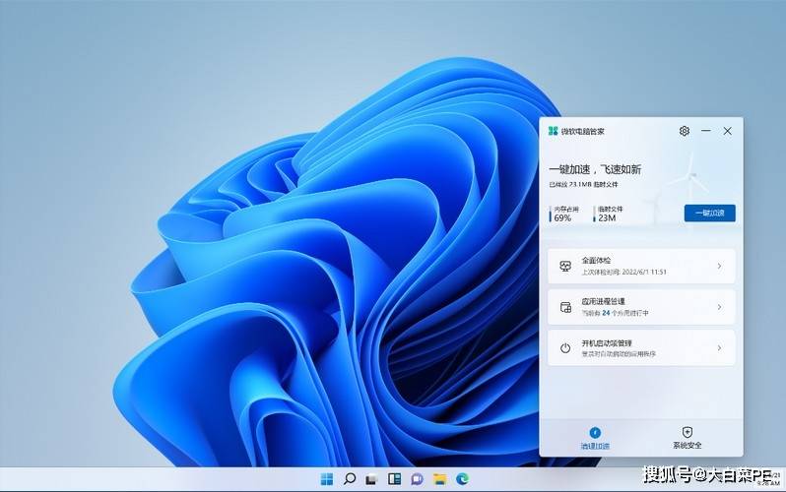Click the 全面体检 monitor icon
This screenshot has height=492, width=786.
pos(565,266)
